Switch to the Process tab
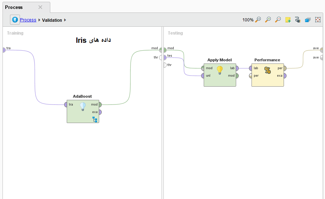The height and width of the screenshot is (199, 325). [x=14, y=7]
